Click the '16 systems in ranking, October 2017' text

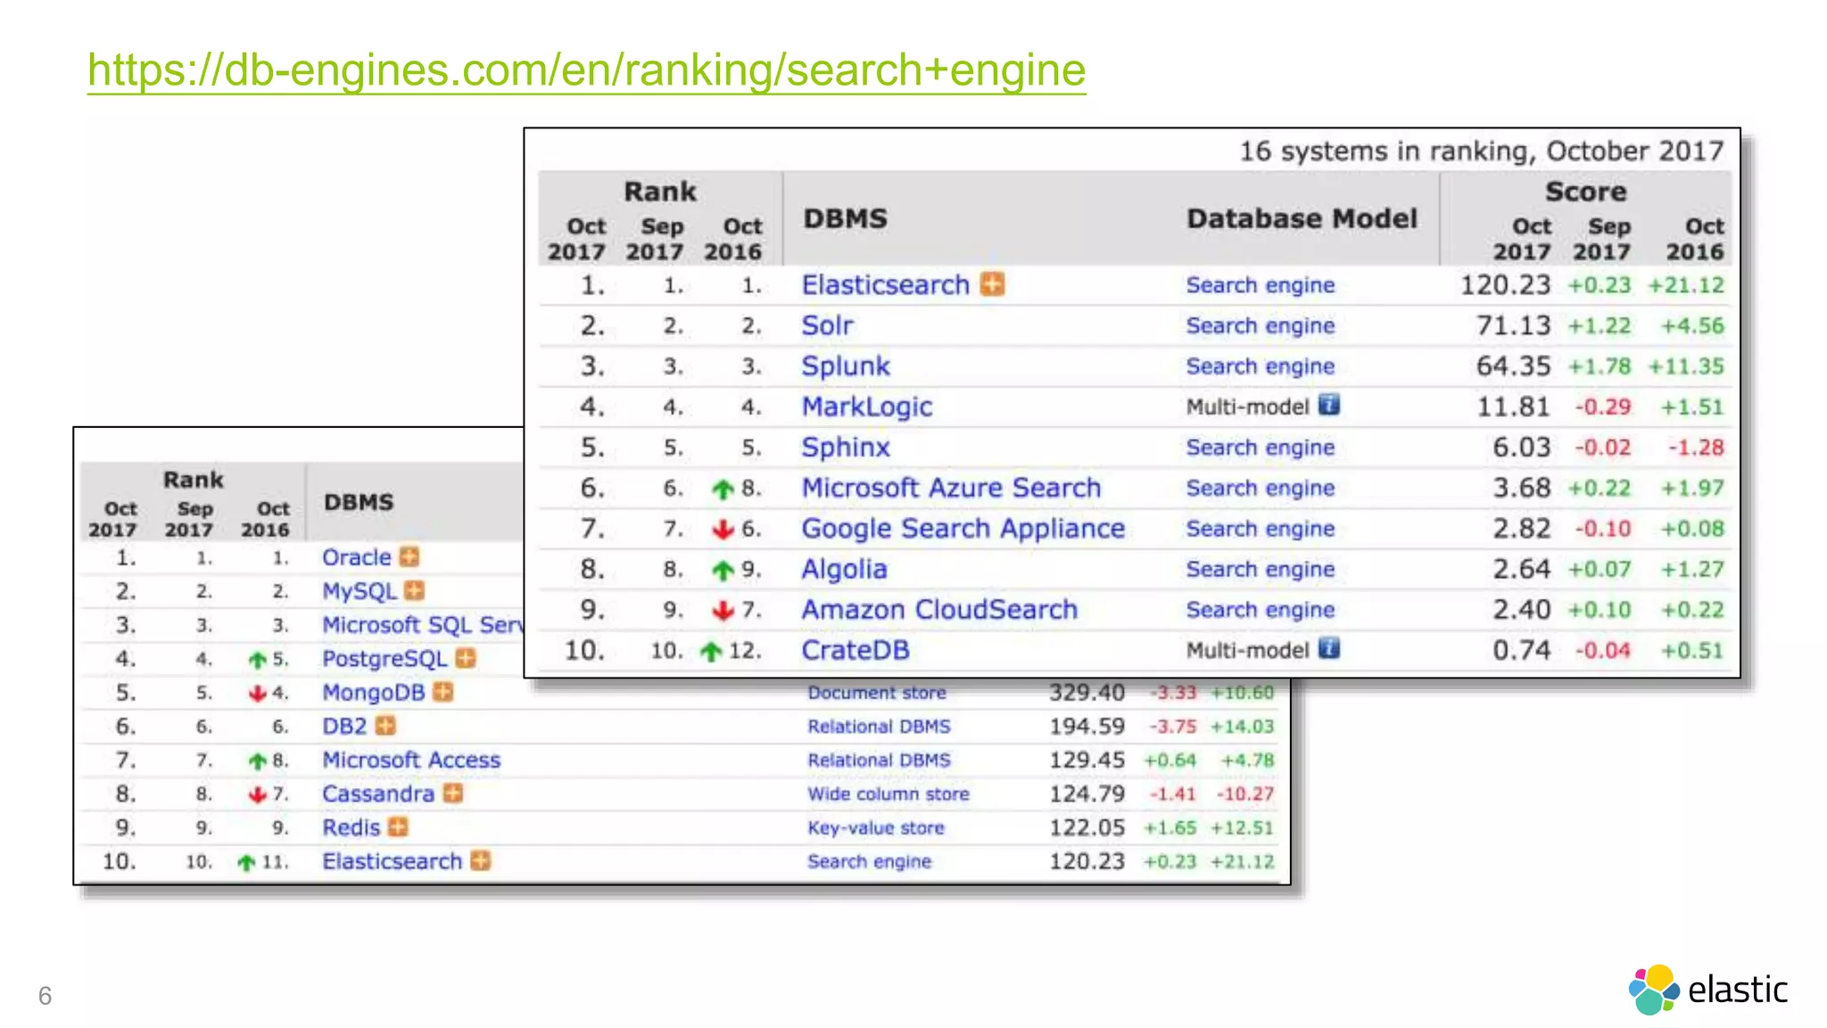(1481, 151)
